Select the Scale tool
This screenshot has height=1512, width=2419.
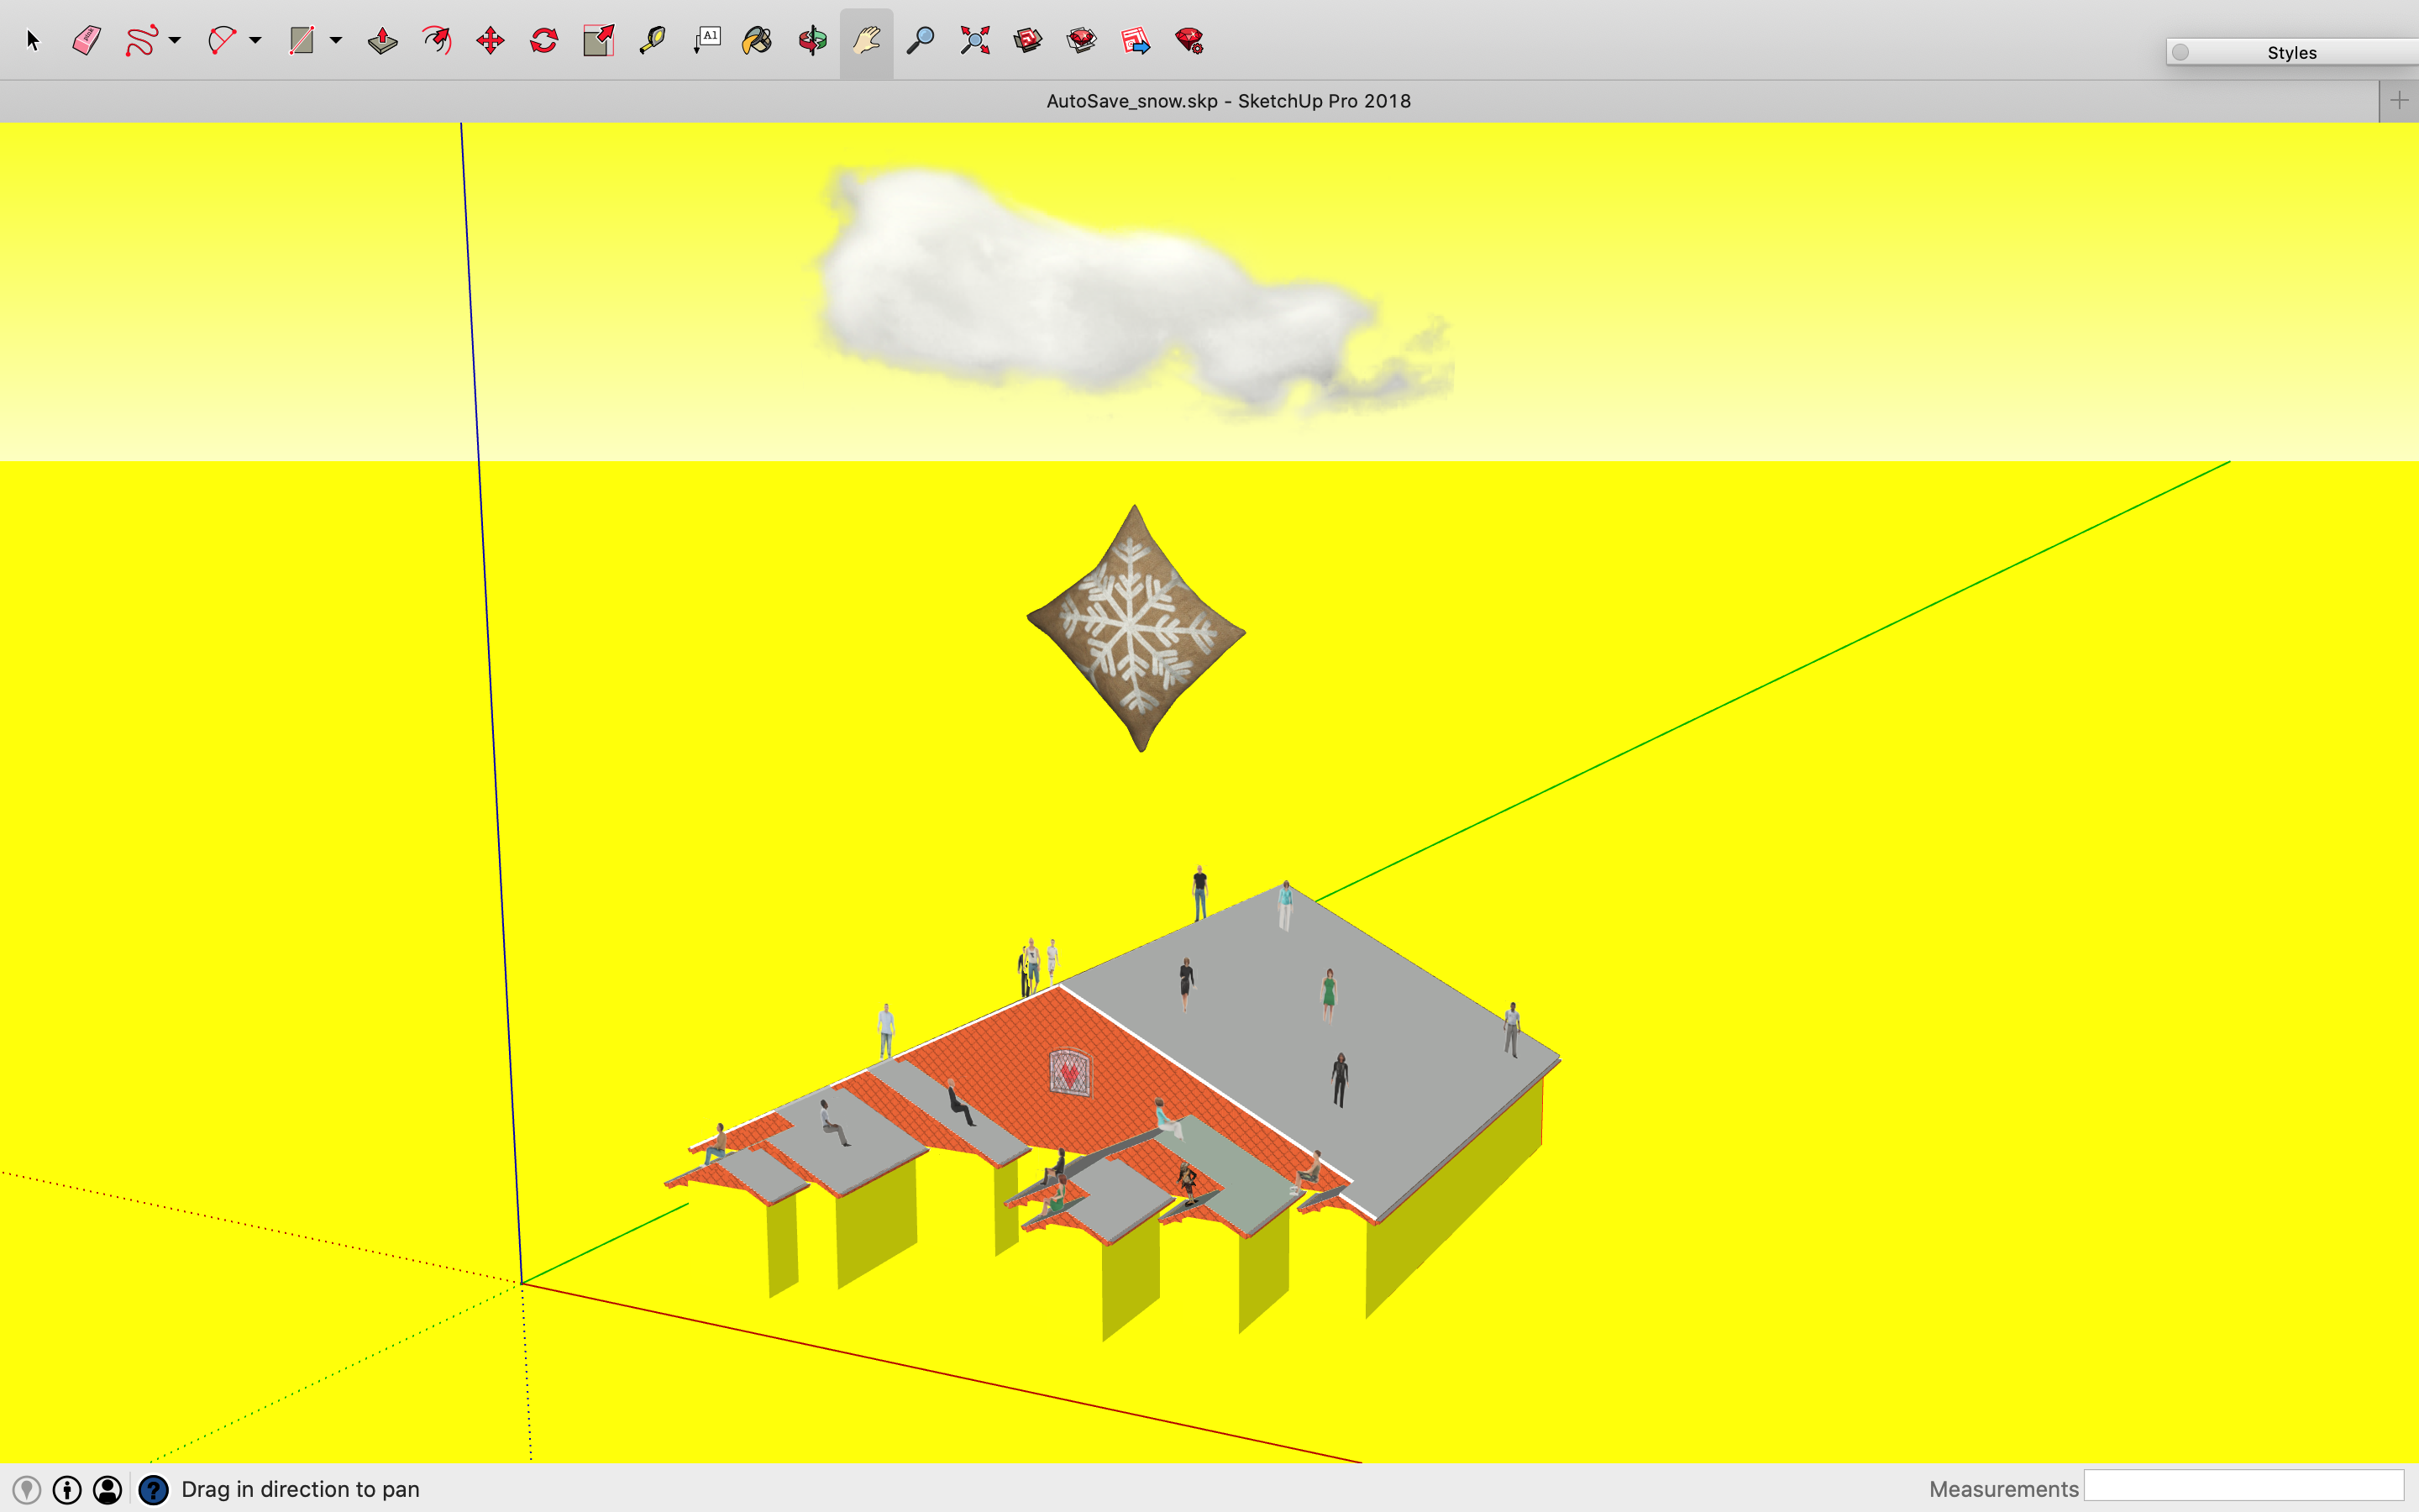pos(598,41)
